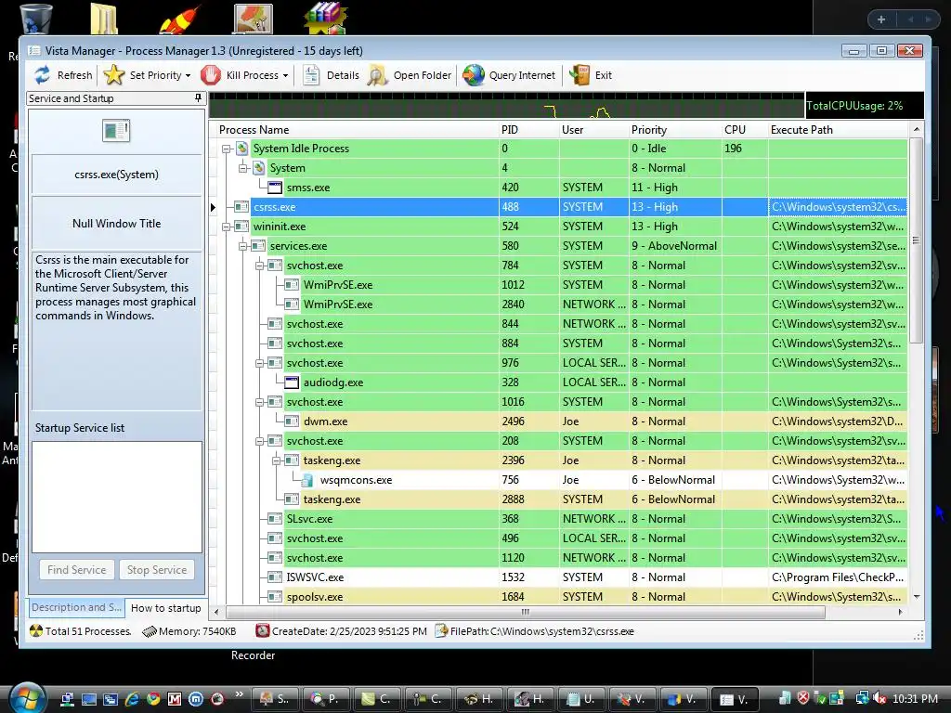This screenshot has height=713, width=951.
Task: Click the Stop Service button
Action: tap(156, 570)
